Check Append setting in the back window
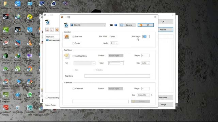 tap(46, 98)
